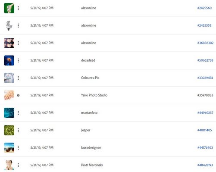
Task: Click the green pattern thumbnail by Jezper
Action: point(9,130)
